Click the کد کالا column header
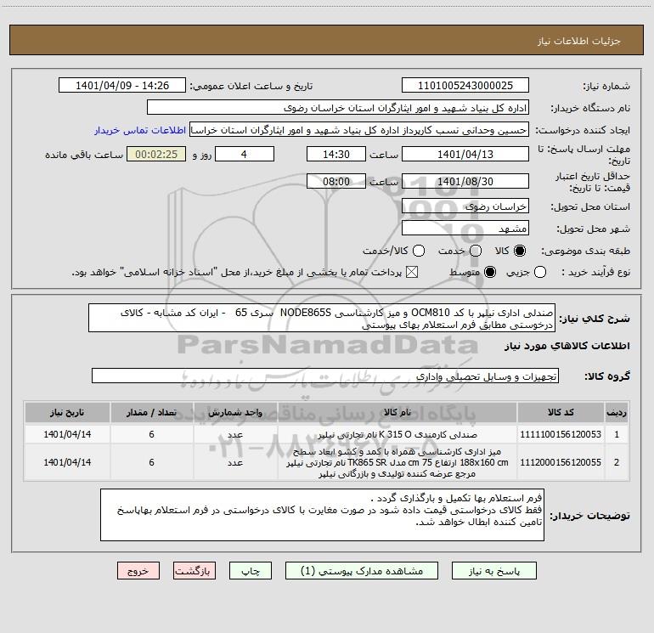 (561, 412)
